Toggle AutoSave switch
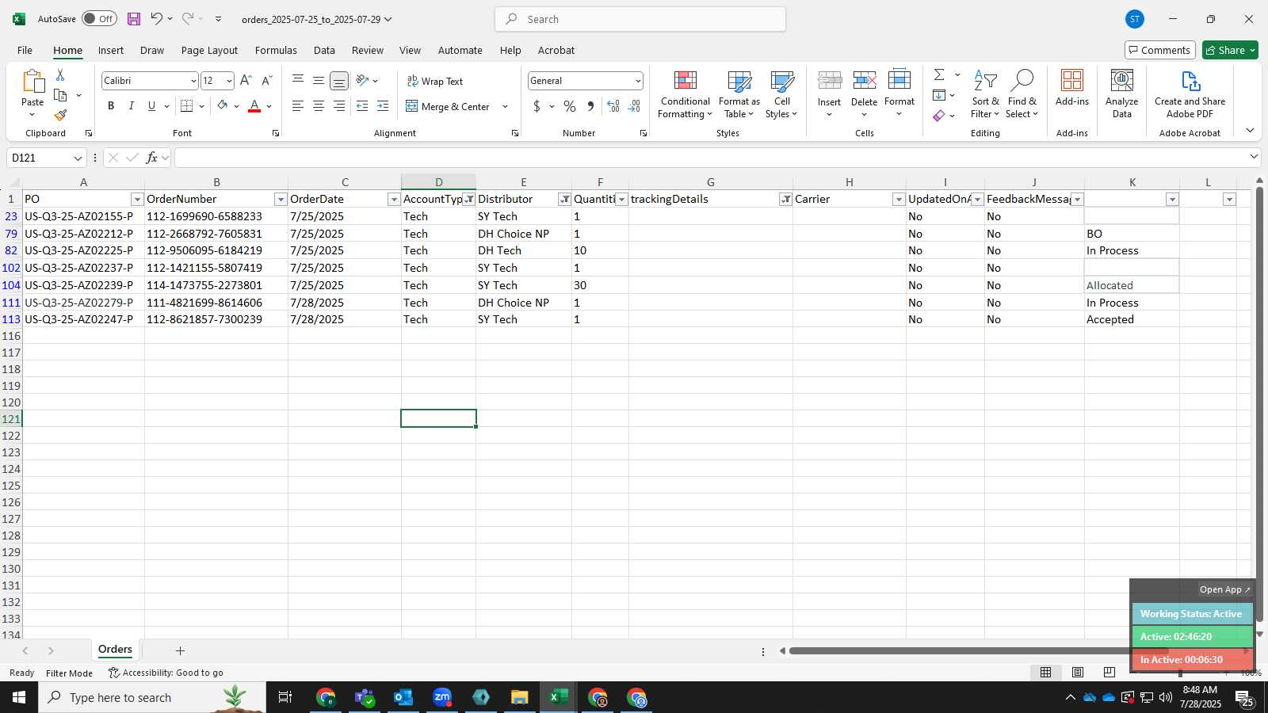1268x713 pixels. [x=99, y=19]
